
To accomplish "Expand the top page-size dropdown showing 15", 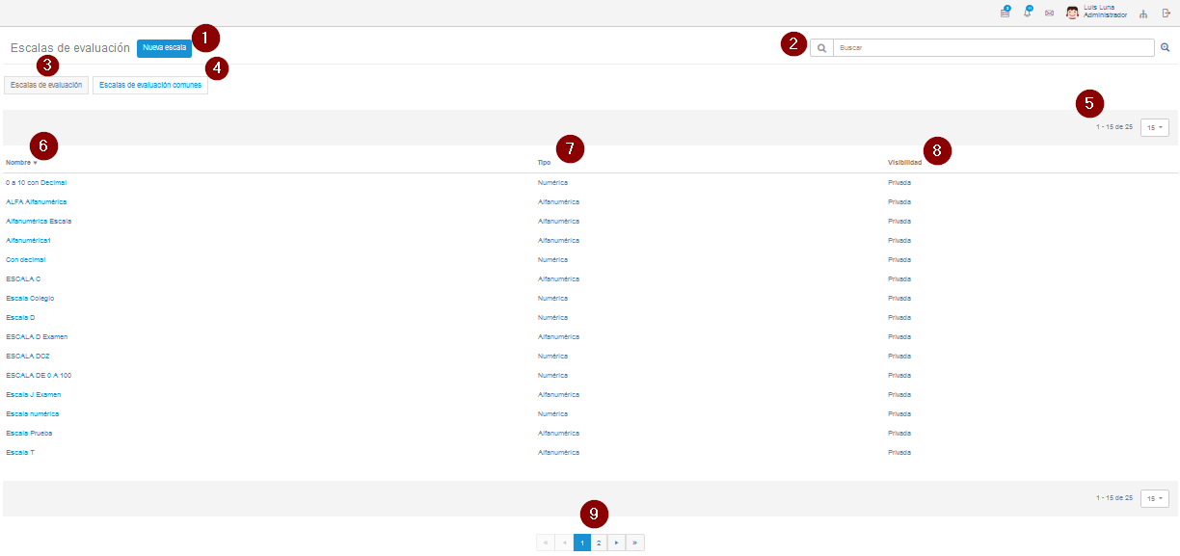I will click(1154, 127).
